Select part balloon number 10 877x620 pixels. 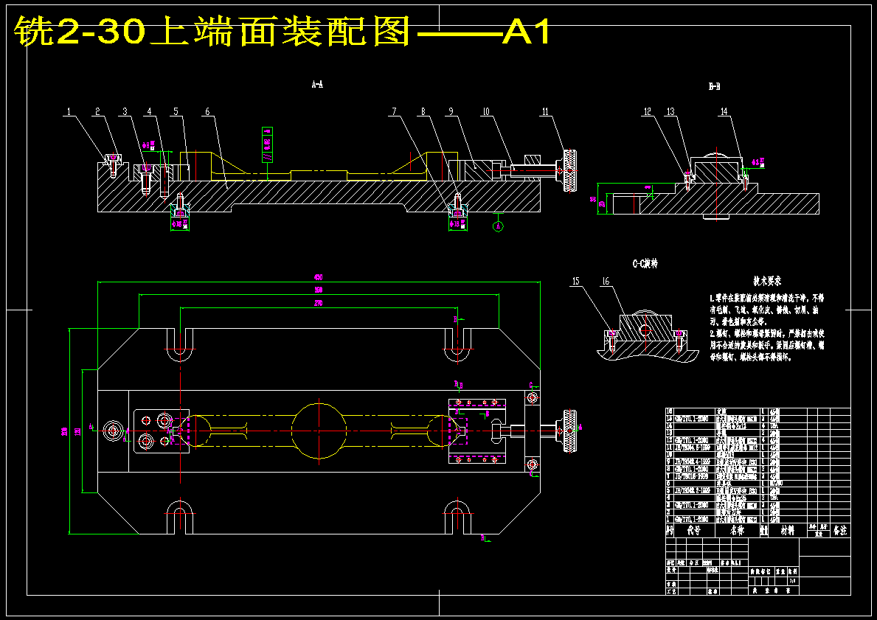(486, 112)
